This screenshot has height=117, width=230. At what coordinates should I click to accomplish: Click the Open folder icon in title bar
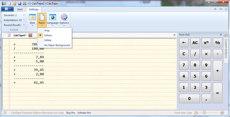pyautogui.click(x=14, y=3)
